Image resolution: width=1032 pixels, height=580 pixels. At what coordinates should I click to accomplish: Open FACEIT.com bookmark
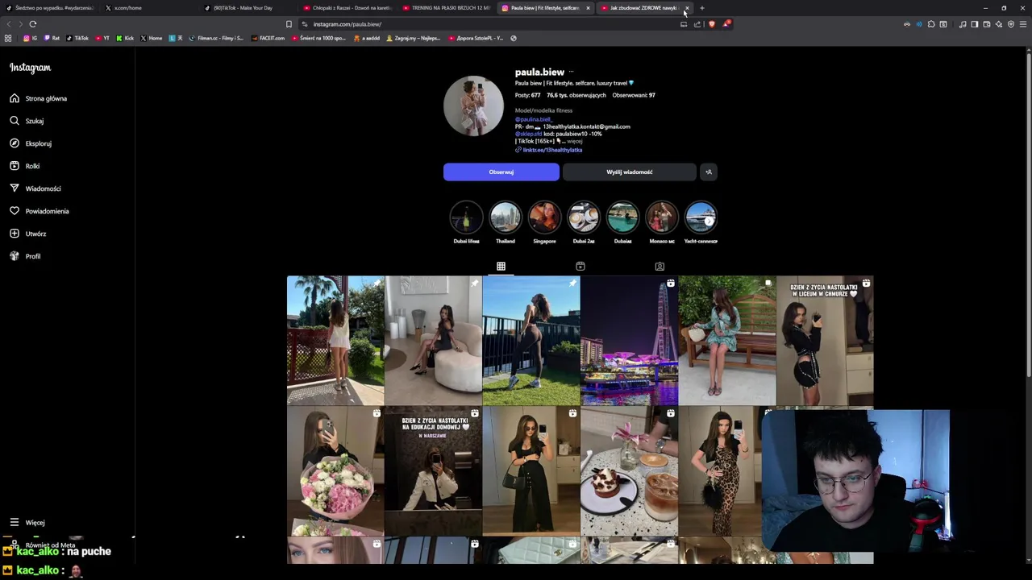point(268,38)
